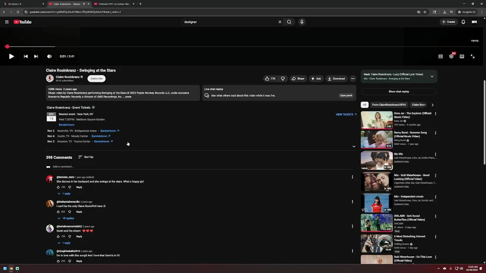Screen dimensions: 486x273
Task: Dislike the 'Gavin and his charm' comment
Action: coord(69,237)
